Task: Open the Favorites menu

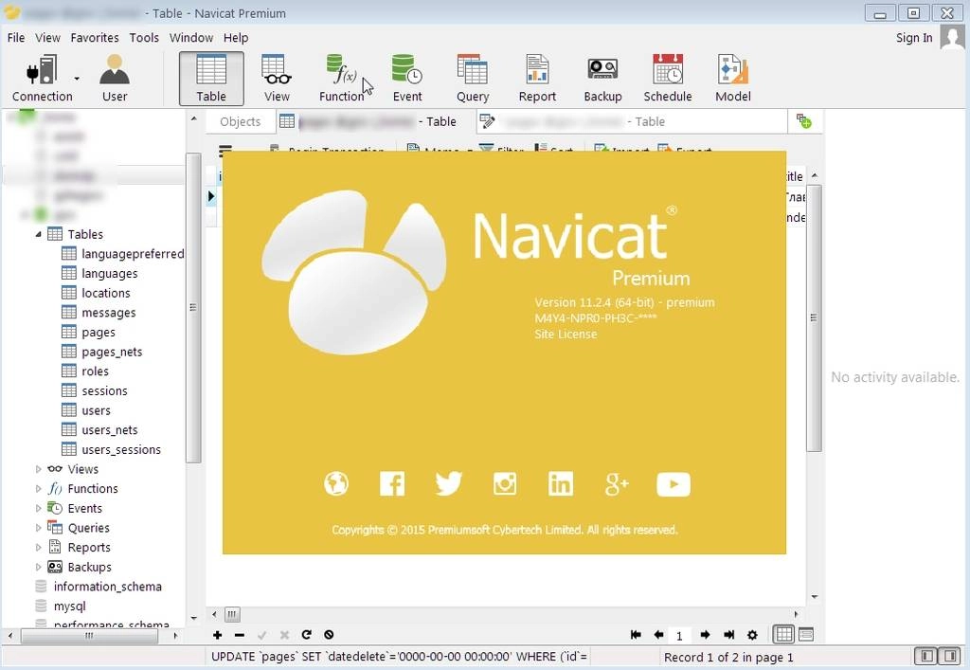Action: click(x=95, y=38)
